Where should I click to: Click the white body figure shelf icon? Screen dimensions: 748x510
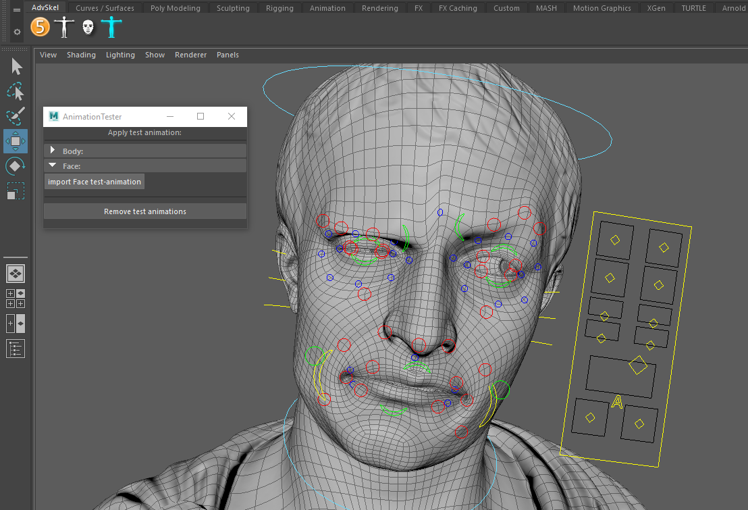(x=64, y=27)
